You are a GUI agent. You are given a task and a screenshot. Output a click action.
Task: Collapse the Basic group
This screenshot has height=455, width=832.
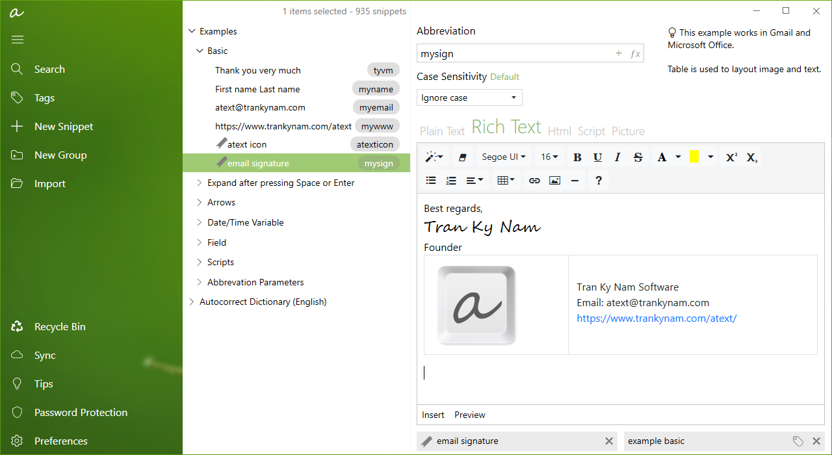coord(200,51)
